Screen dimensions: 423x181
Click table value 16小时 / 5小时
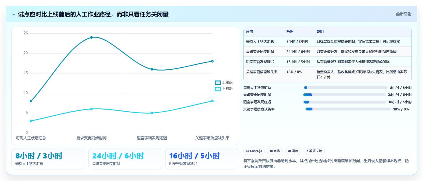point(298,62)
